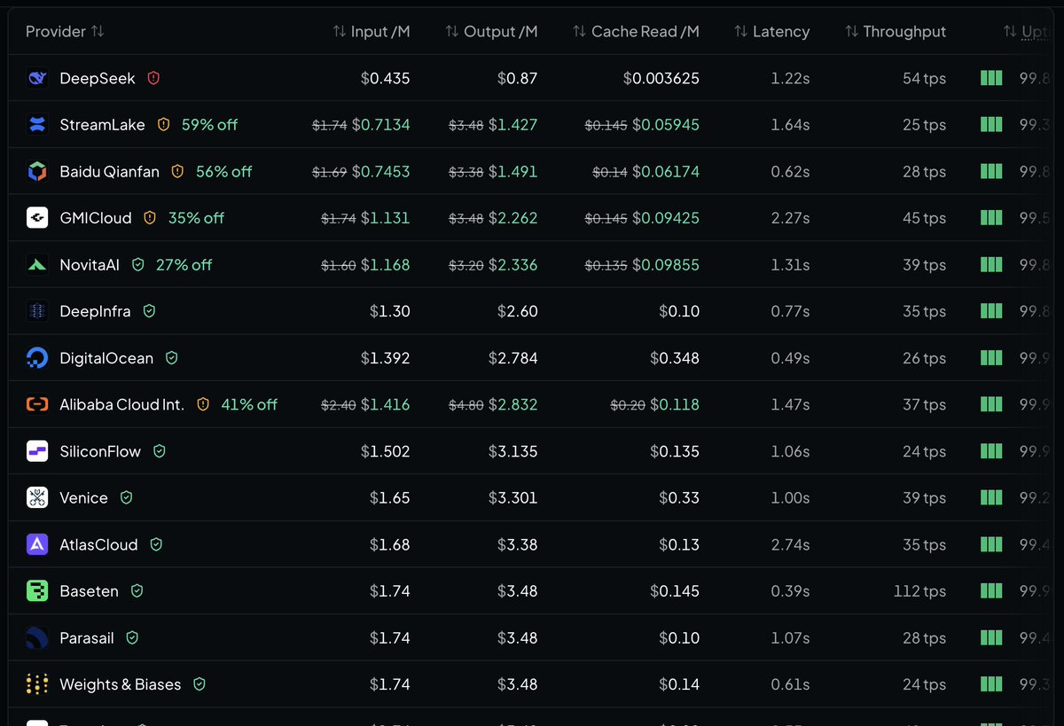The image size is (1064, 726).
Task: Click Baseten's 112 tps throughput value
Action: pyautogui.click(x=920, y=591)
